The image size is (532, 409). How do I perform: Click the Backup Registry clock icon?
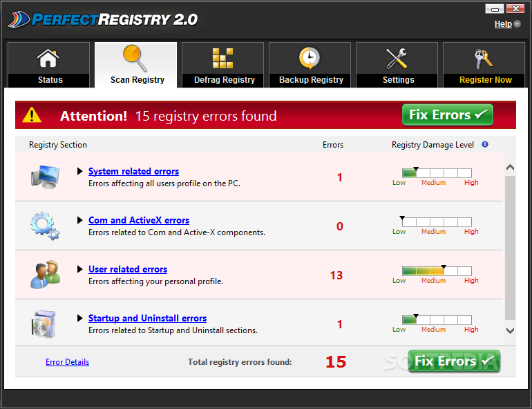click(309, 58)
